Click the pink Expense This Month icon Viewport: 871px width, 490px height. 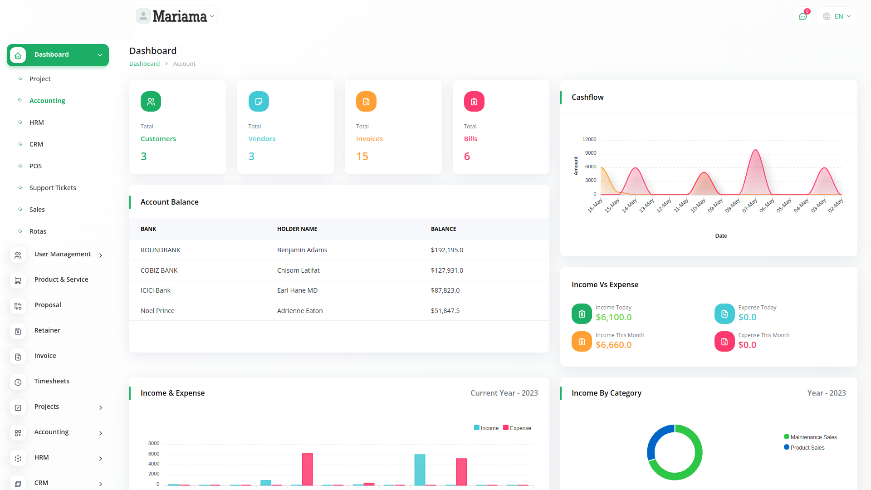tap(724, 341)
